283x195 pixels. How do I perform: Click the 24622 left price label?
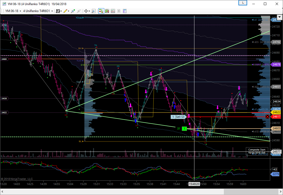pos(4,112)
